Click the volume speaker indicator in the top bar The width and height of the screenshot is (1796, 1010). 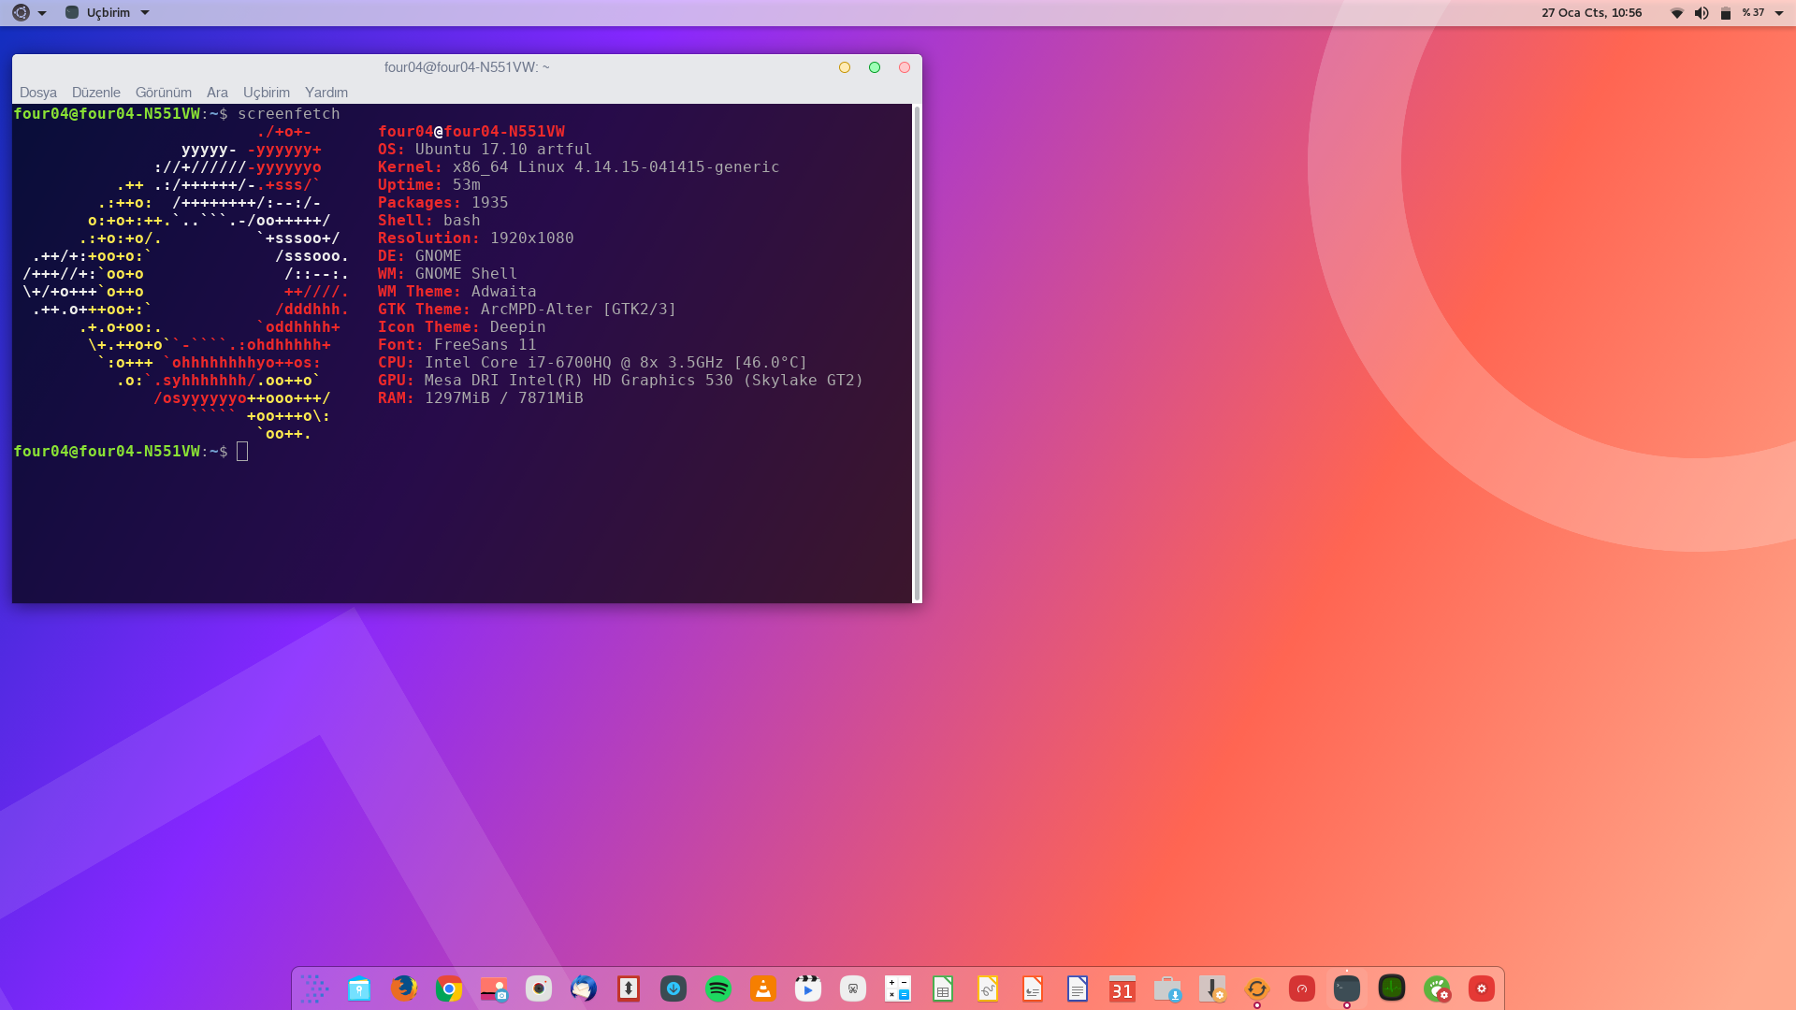click(1702, 13)
